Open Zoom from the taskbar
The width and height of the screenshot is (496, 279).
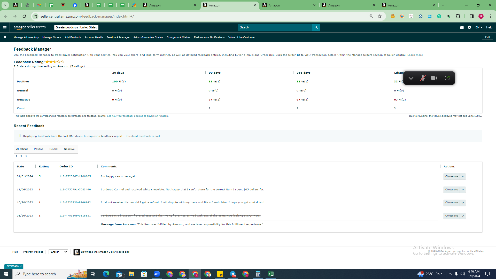(157, 274)
